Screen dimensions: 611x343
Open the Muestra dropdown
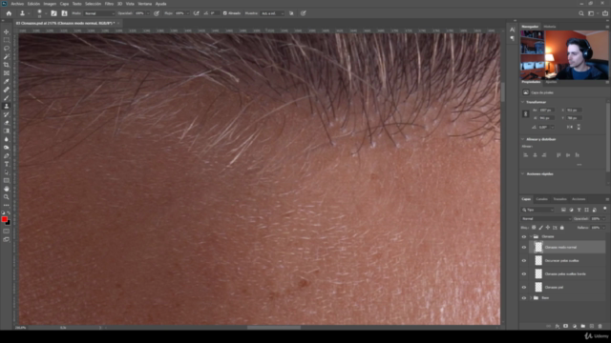pos(272,13)
